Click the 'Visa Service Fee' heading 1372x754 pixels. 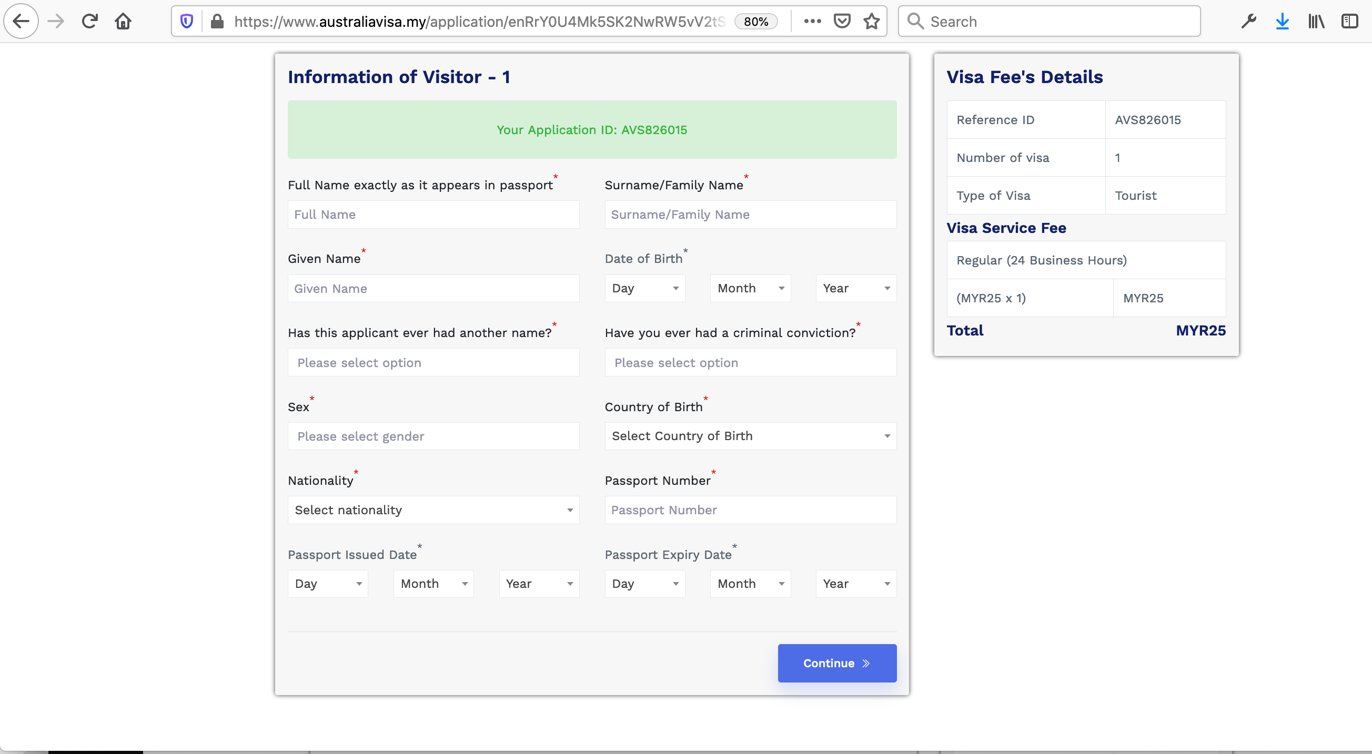click(1006, 228)
